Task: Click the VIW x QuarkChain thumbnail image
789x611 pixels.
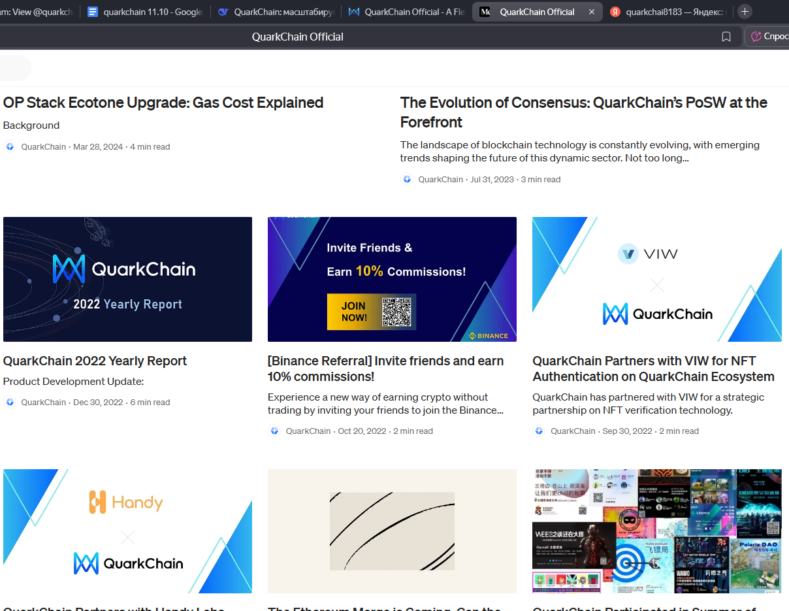Action: (x=657, y=279)
